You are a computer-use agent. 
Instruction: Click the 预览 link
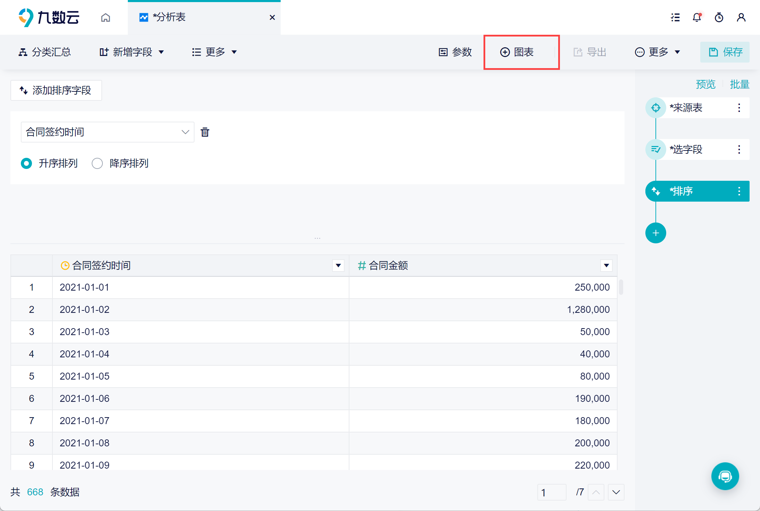pos(705,84)
